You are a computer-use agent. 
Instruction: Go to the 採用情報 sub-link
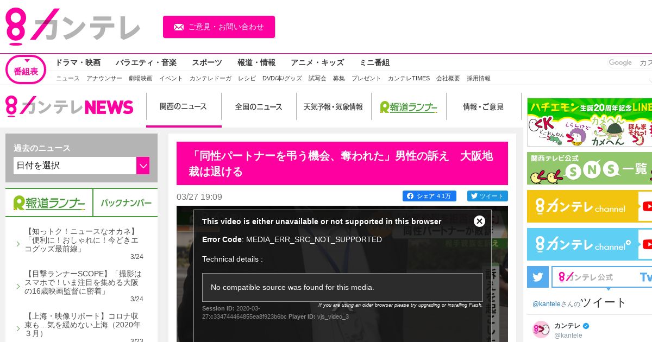point(479,78)
